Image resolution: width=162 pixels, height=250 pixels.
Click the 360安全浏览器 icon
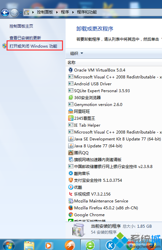71,97
